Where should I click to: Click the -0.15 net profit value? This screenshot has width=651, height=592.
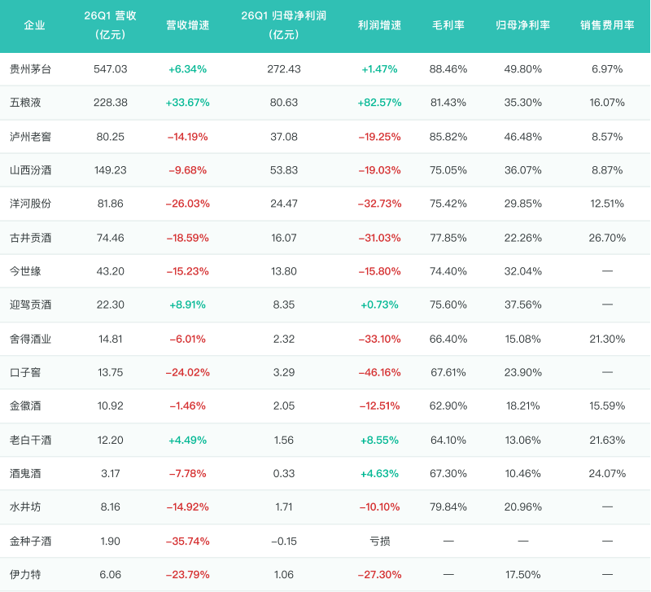(x=284, y=542)
